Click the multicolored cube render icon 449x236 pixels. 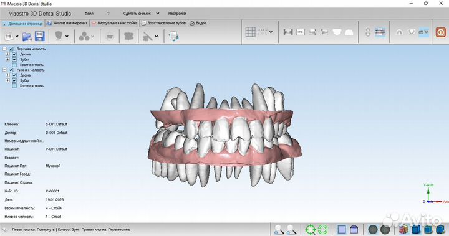pyautogui.click(x=403, y=229)
